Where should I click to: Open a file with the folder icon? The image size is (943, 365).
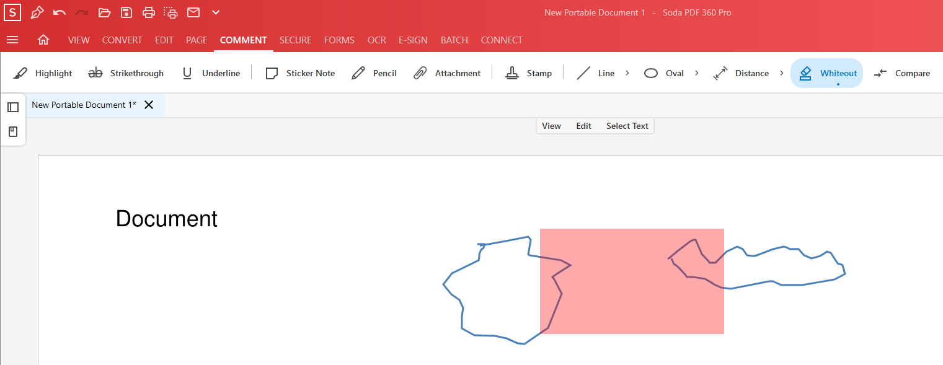tap(104, 12)
